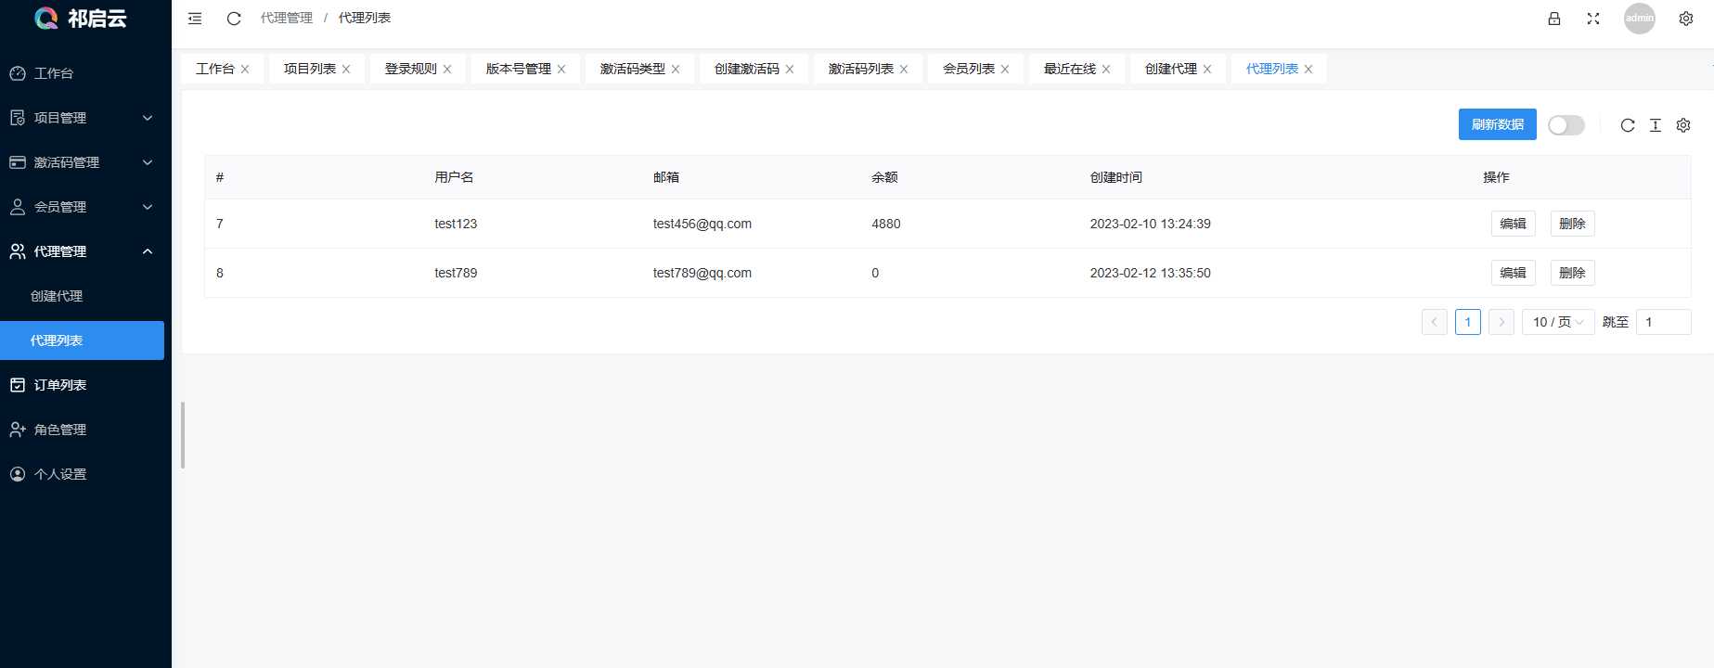Click 编辑 for user test123
This screenshot has width=1714, height=668.
1513,224
